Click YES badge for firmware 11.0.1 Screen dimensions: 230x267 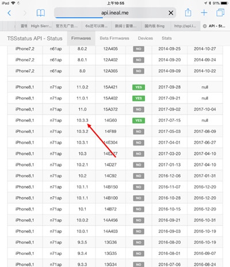tap(139, 98)
